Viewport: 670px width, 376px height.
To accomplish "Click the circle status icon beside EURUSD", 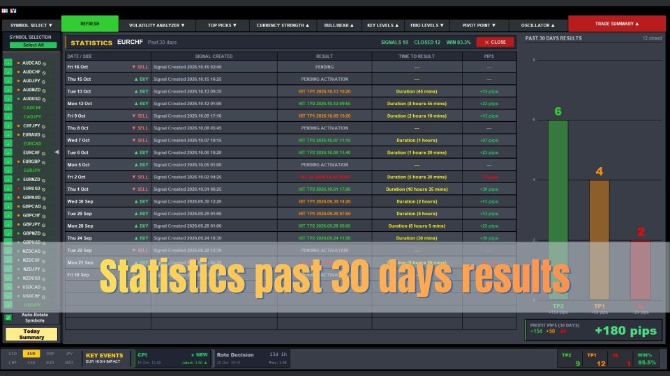I will coord(44,189).
